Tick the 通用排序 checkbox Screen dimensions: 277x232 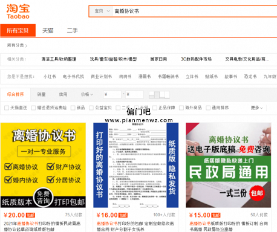[208, 108]
